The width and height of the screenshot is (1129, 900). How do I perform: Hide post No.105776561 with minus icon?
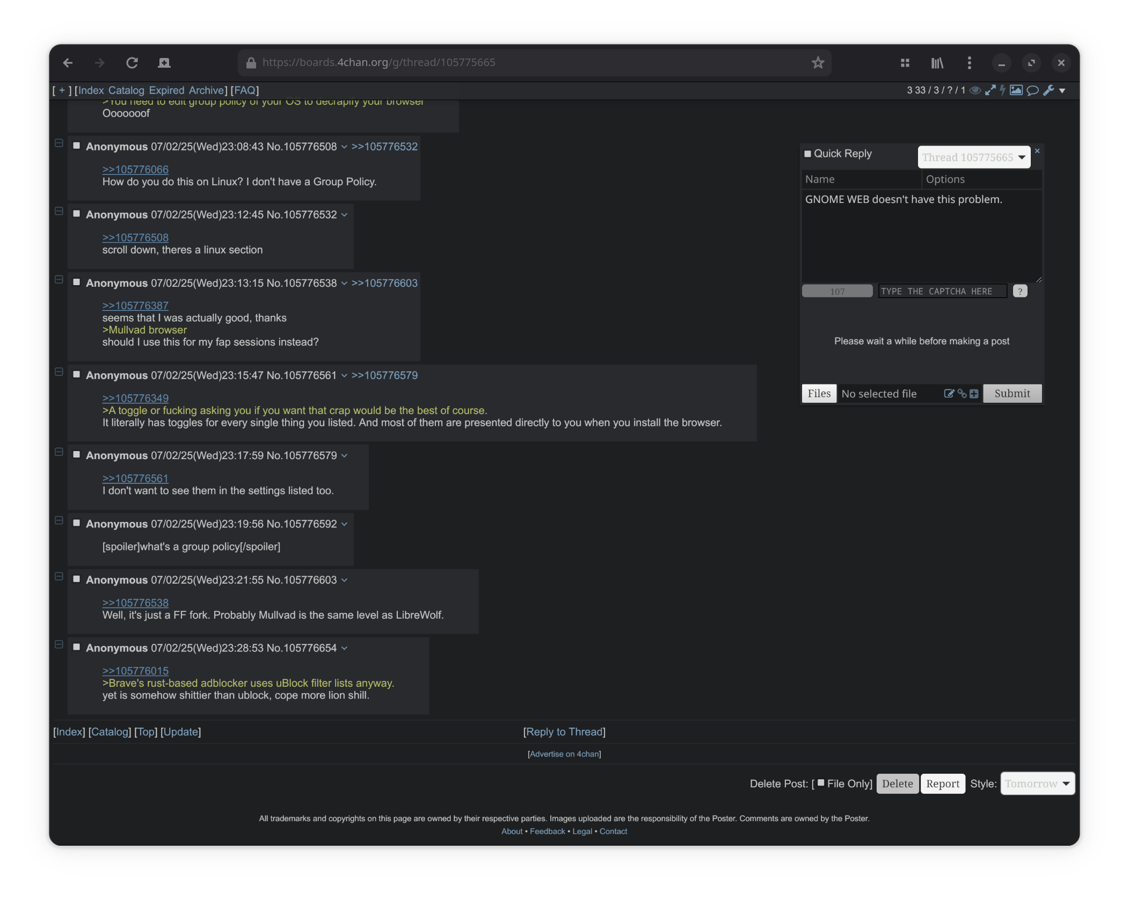[x=59, y=372]
